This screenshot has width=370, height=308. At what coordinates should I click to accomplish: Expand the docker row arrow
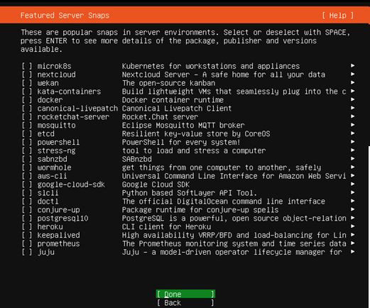pyautogui.click(x=352, y=99)
